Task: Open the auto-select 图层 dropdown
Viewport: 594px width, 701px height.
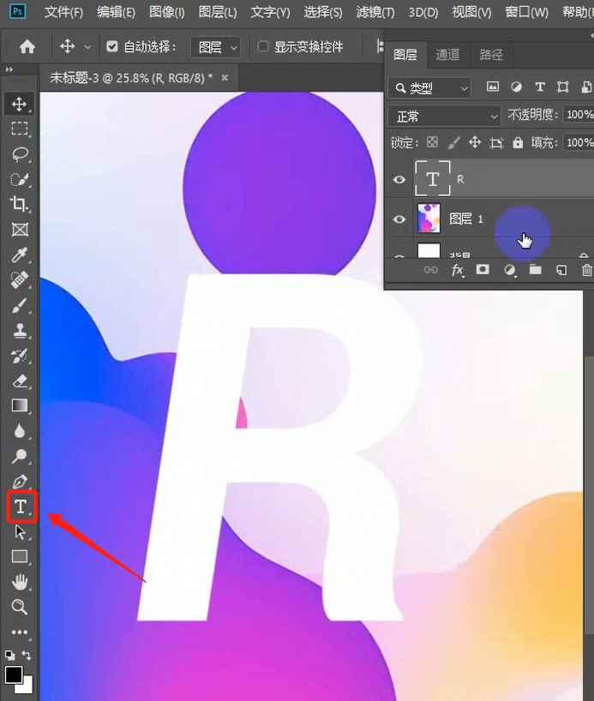Action: 214,46
